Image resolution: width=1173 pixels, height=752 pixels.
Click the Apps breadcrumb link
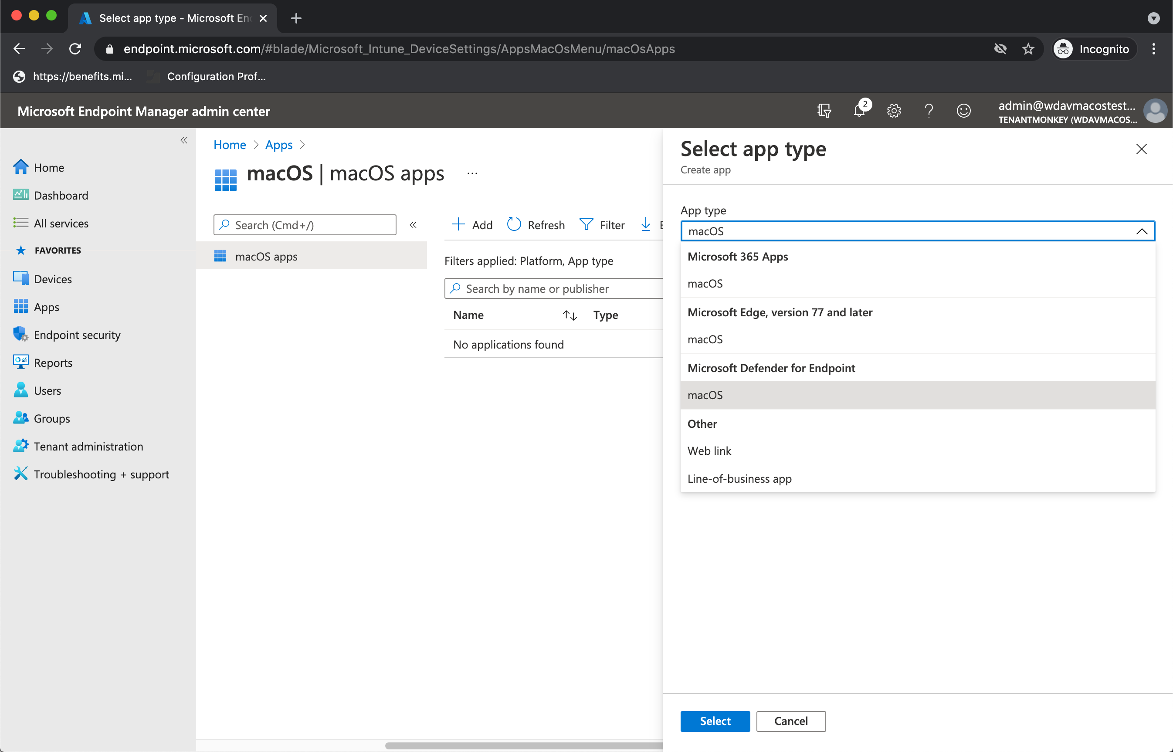coord(278,145)
